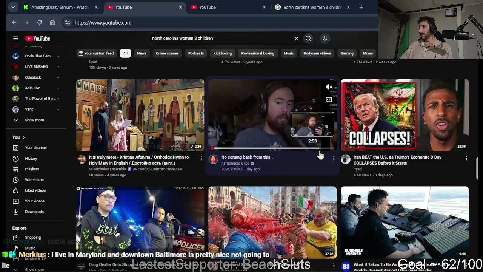Open more options for Orthodox Hymn video
Image resolution: width=483 pixels, height=272 pixels.
pos(202,158)
